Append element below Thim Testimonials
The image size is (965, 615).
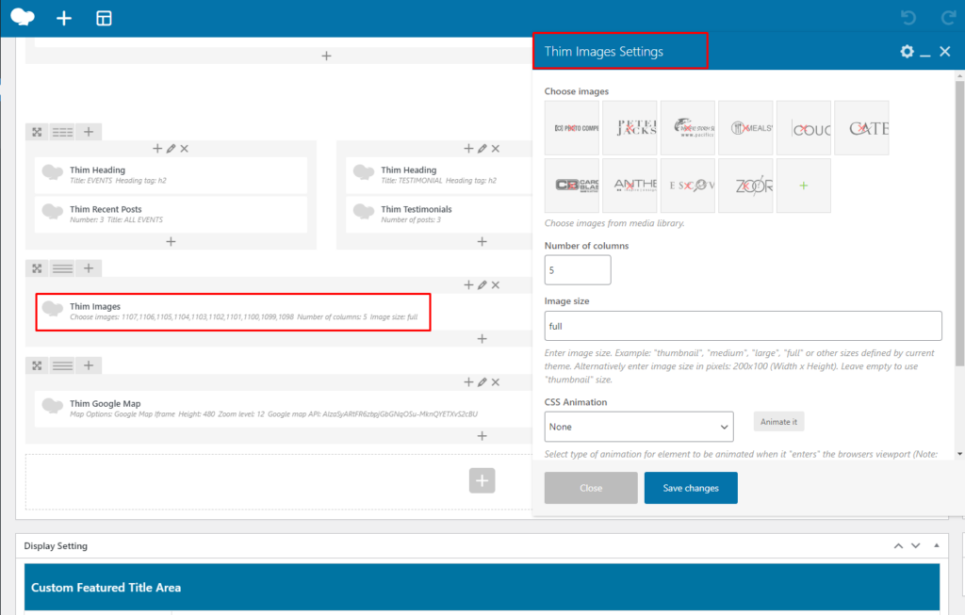(x=482, y=242)
